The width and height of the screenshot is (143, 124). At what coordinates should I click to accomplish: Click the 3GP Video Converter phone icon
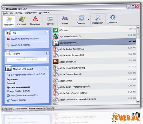(56, 36)
